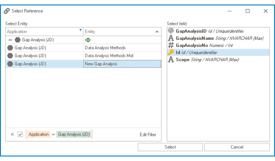Screen dimensions: 275x161
Task: Click hexagon icon beside Data Analysis Methods Mid
Action: (x=10, y=56)
